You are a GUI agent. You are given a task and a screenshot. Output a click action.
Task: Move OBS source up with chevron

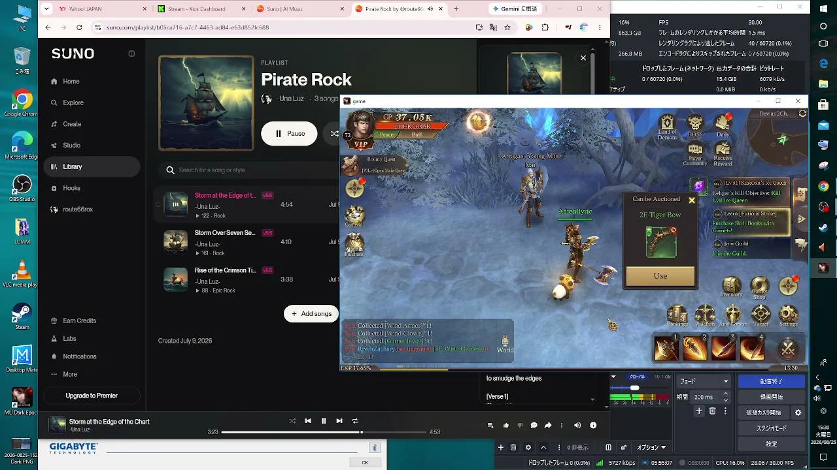click(543, 447)
